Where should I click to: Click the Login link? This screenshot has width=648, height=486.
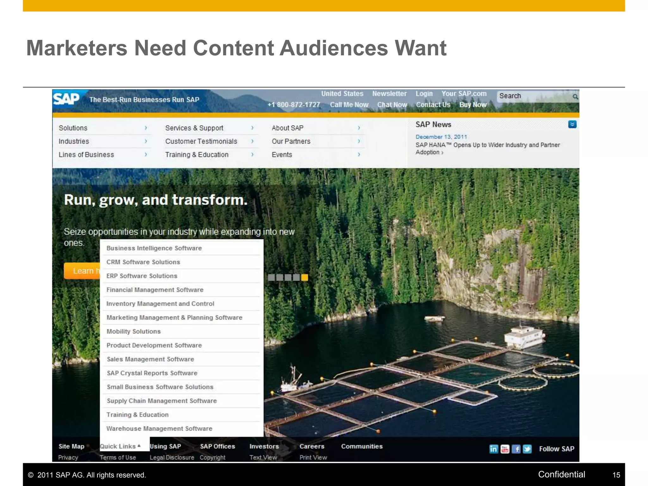(424, 94)
